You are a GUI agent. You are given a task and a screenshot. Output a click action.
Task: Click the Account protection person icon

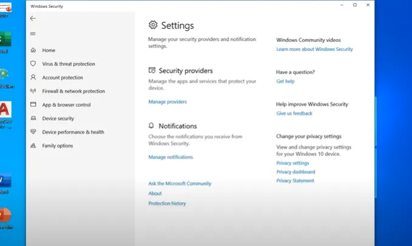coord(33,77)
